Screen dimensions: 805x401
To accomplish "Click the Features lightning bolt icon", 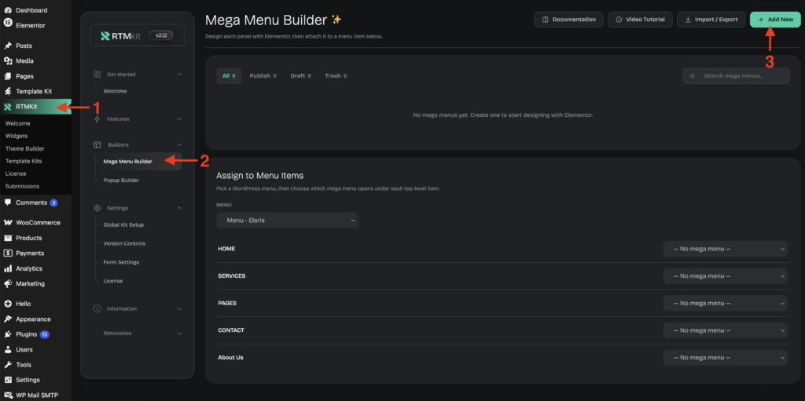I will click(x=97, y=119).
